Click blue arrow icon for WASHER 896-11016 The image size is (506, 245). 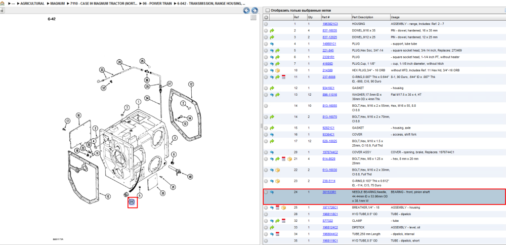(x=272, y=95)
